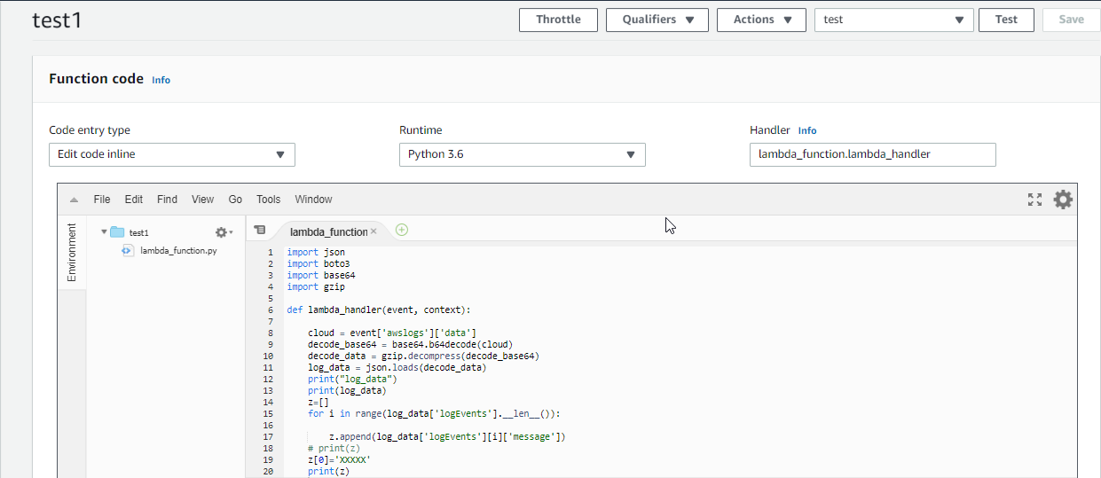The image size is (1101, 478).
Task: Click the function name test1 heading
Action: click(x=57, y=20)
